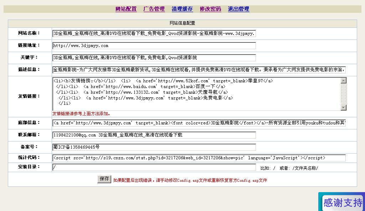This screenshot has height=211, width=365.
Task: Open the 清理缓存 menu link
Action: click(182, 9)
